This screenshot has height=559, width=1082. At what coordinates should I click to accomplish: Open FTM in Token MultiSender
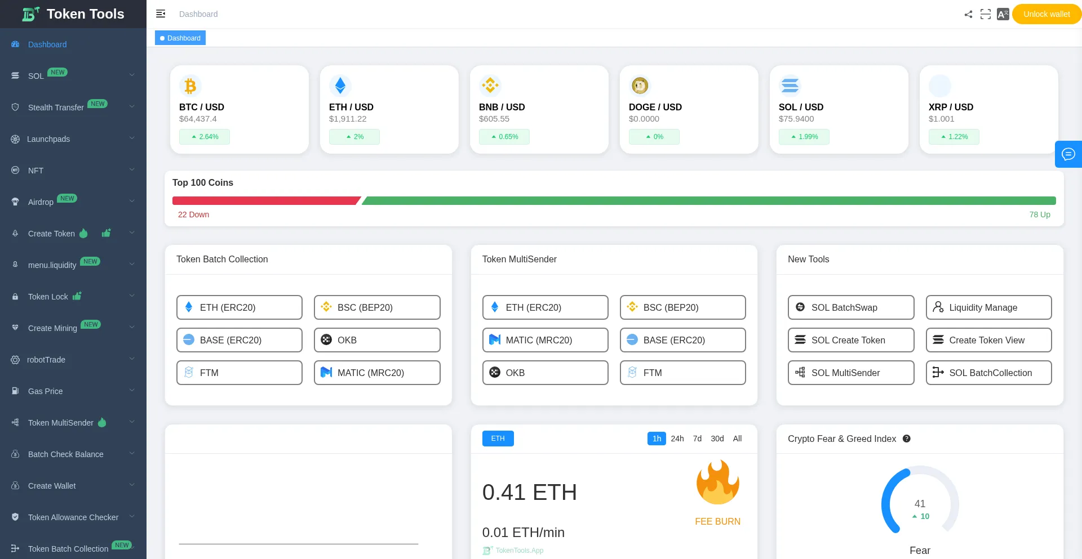point(683,373)
